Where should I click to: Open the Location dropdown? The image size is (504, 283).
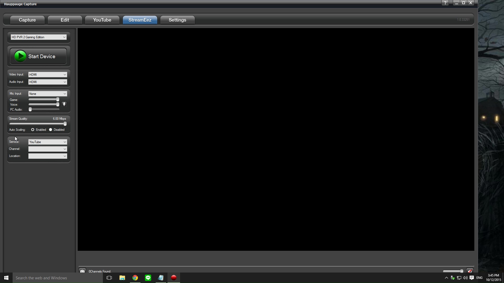(x=48, y=156)
